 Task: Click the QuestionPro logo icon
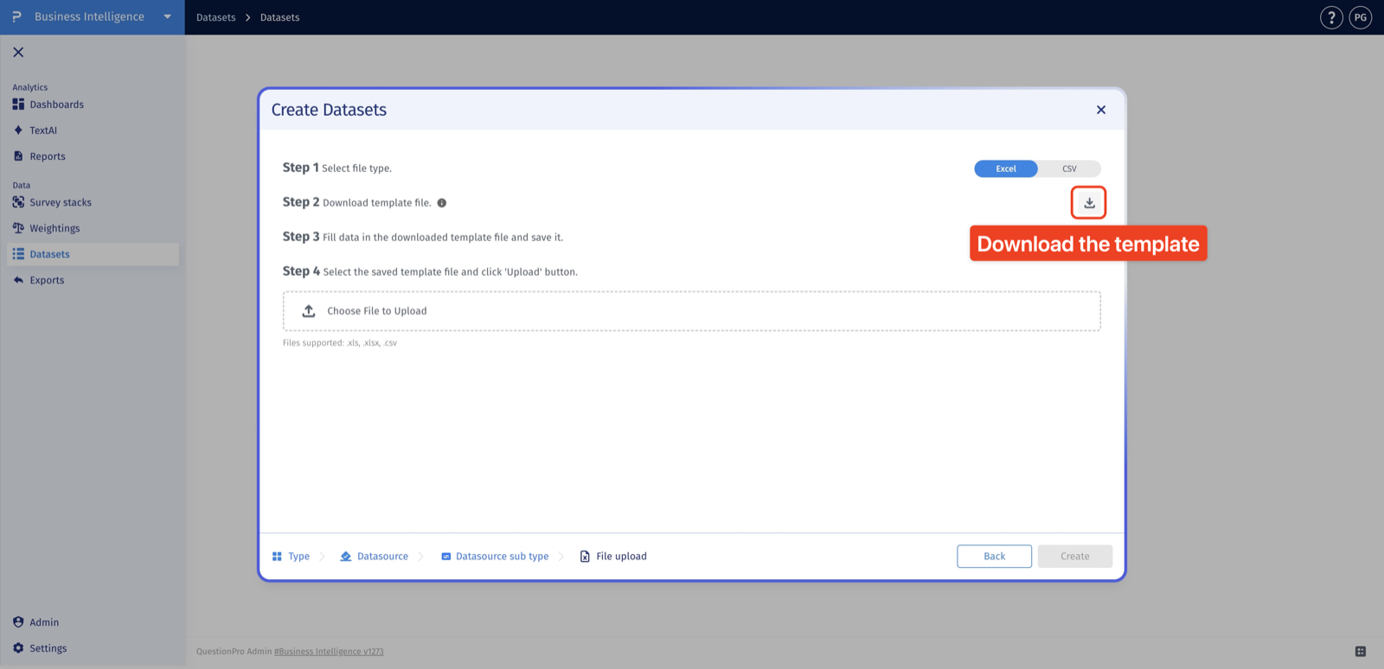point(16,16)
